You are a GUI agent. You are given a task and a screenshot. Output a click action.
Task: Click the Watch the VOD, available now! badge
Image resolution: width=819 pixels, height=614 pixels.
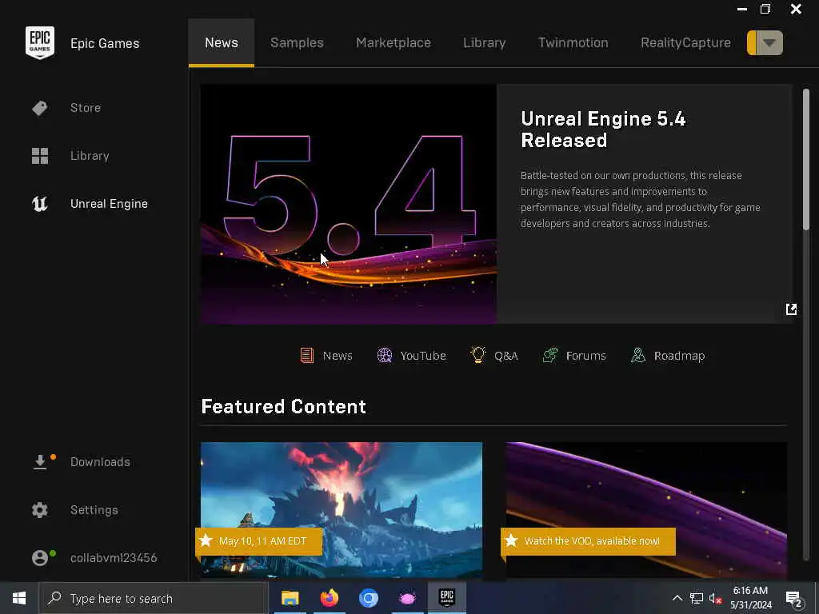588,541
